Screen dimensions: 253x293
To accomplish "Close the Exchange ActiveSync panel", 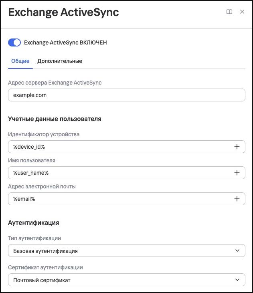I will (x=242, y=12).
